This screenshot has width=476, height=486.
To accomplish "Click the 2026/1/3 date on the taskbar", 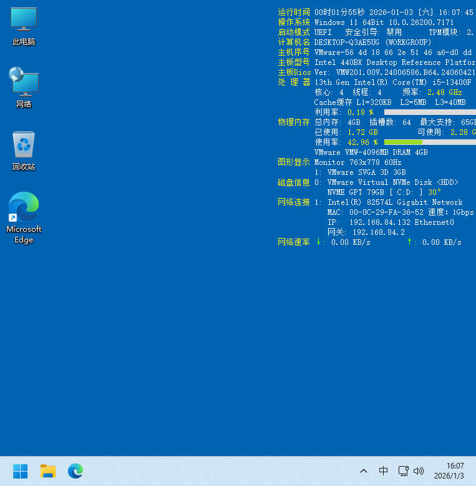I will pyautogui.click(x=449, y=476).
